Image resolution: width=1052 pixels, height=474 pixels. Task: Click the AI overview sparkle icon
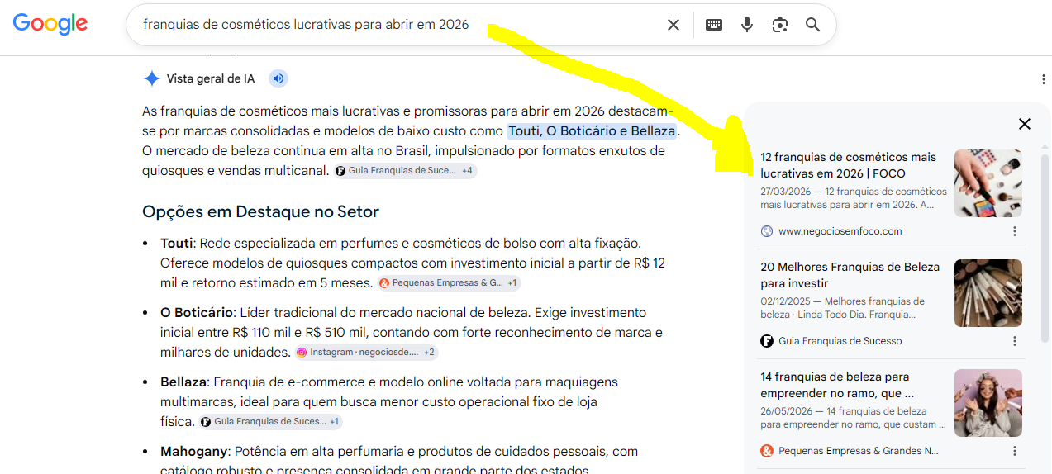point(151,78)
